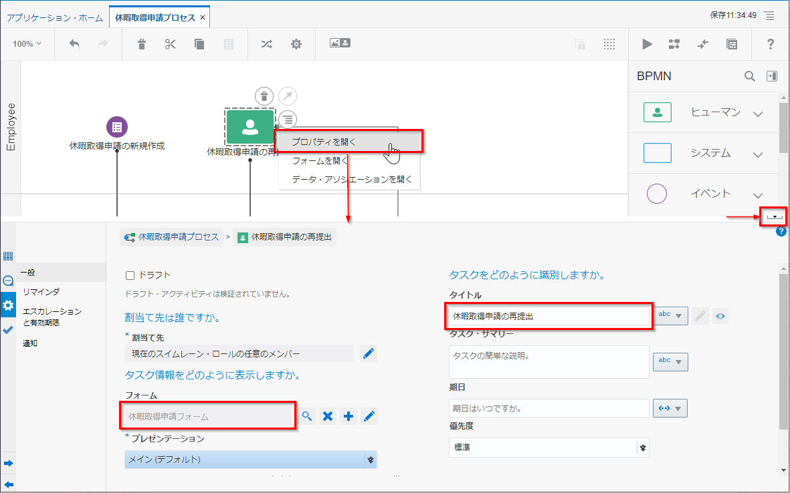Click the magnifier search icon next to the form field

(307, 416)
